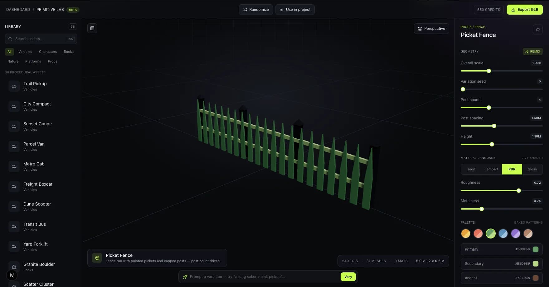The width and height of the screenshot is (549, 287).
Task: Click the Remix geometry button
Action: pos(532,52)
